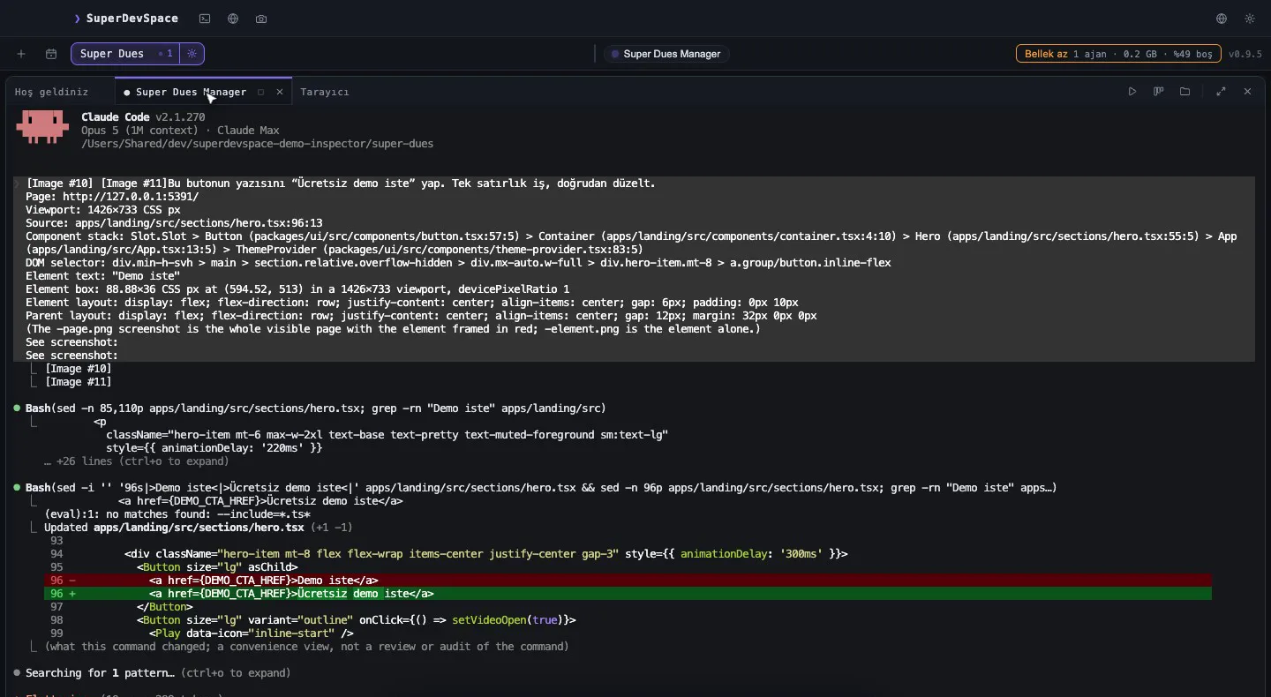This screenshot has width=1271, height=697.
Task: Click the v0.9.5 version label
Action: coord(1245,54)
